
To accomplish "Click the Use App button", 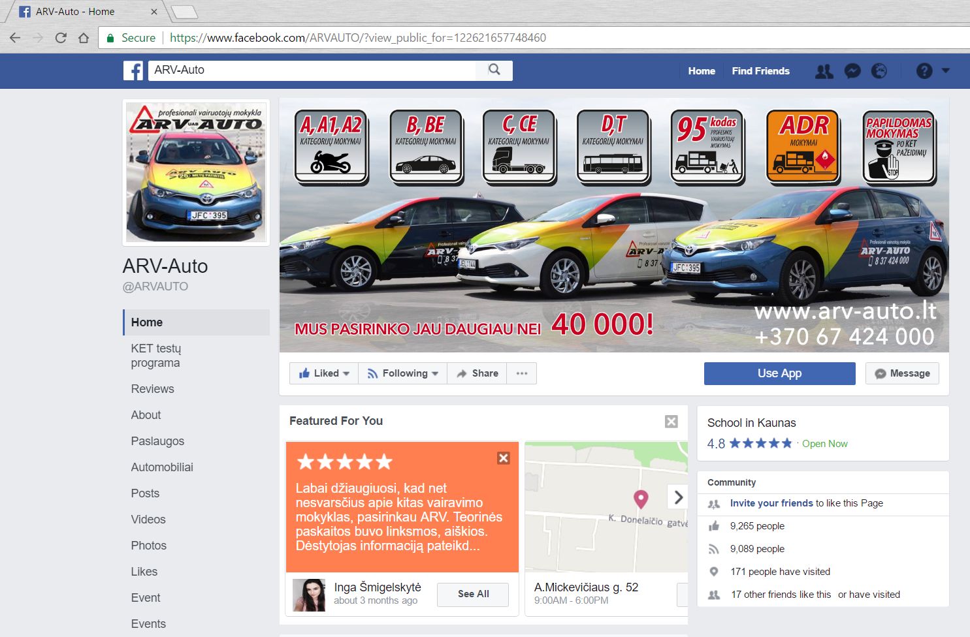I will pos(779,373).
